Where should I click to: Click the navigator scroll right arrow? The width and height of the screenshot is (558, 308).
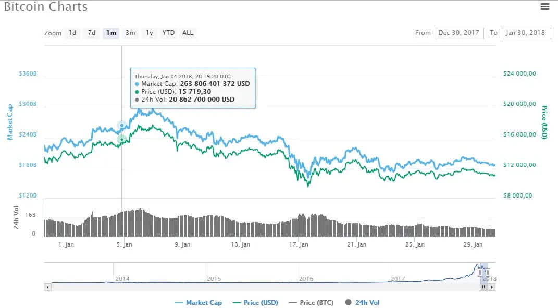492,287
